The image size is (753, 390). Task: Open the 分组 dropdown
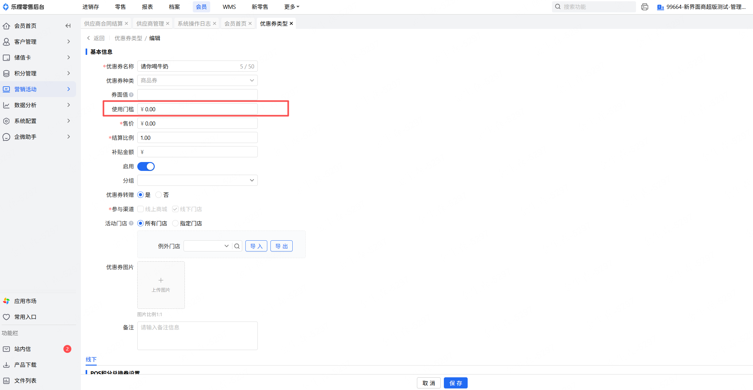coord(197,180)
